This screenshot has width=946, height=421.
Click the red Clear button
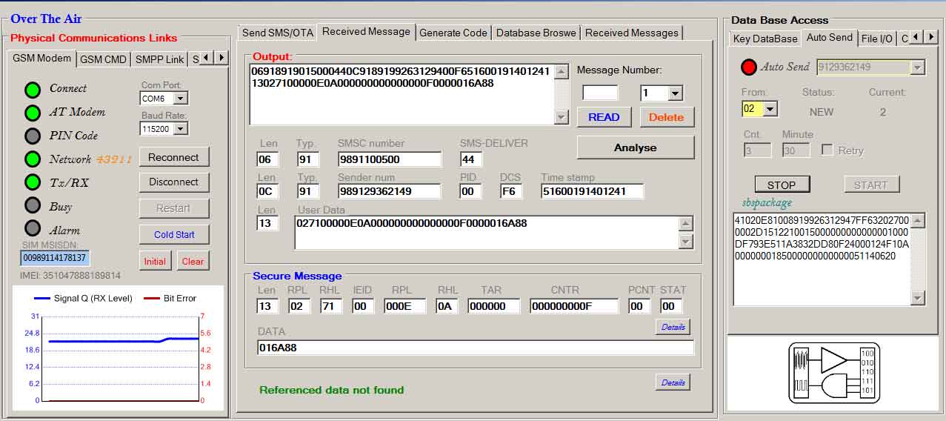coord(193,261)
